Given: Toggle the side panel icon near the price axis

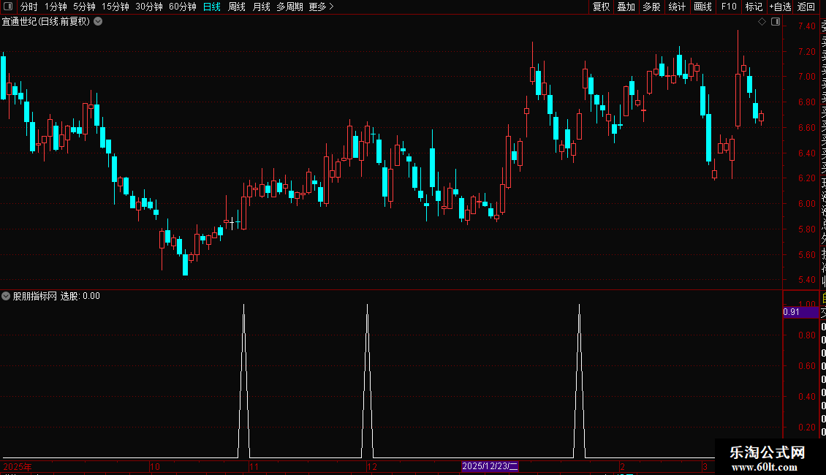Looking at the screenshot, I should (776, 22).
